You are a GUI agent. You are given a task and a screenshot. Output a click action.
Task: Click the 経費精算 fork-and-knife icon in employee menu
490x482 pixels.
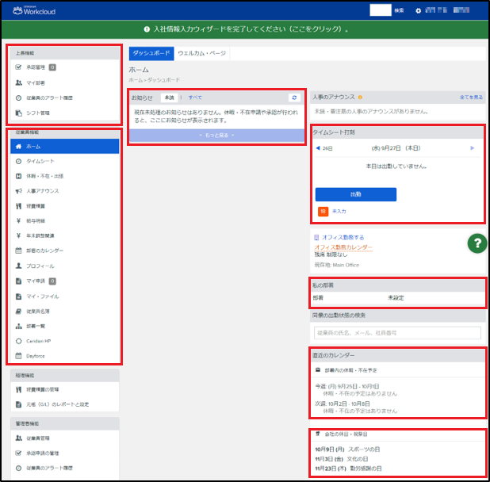(x=18, y=206)
